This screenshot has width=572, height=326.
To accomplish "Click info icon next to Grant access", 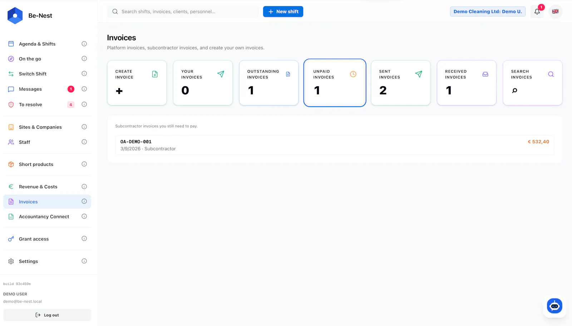I will [84, 239].
